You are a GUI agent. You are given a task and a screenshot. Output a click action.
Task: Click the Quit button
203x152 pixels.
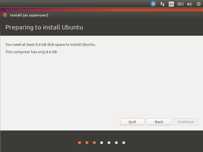pos(132,122)
